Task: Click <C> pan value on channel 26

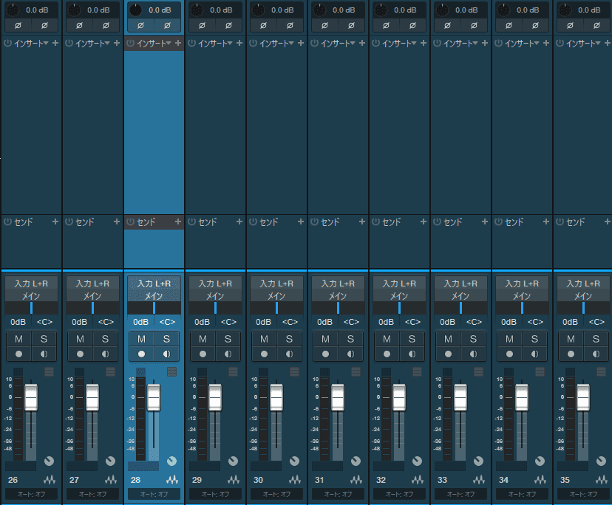Action: pos(44,322)
